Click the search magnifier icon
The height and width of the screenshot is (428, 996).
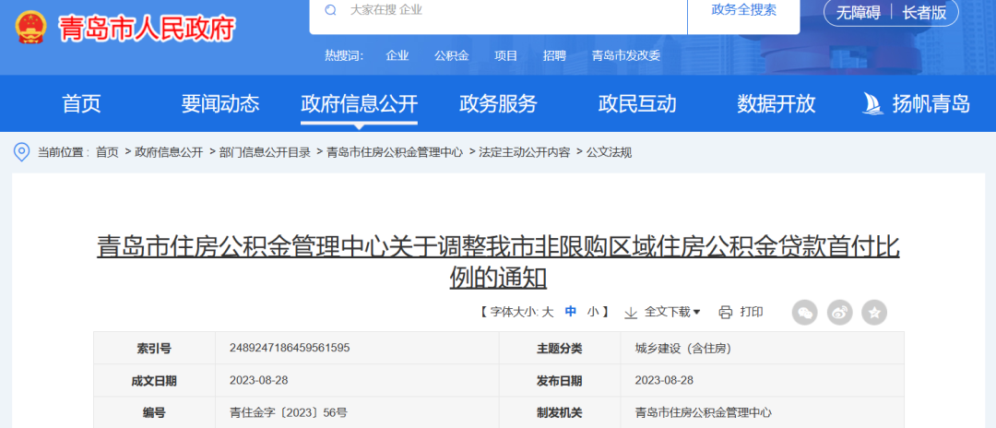(x=330, y=10)
